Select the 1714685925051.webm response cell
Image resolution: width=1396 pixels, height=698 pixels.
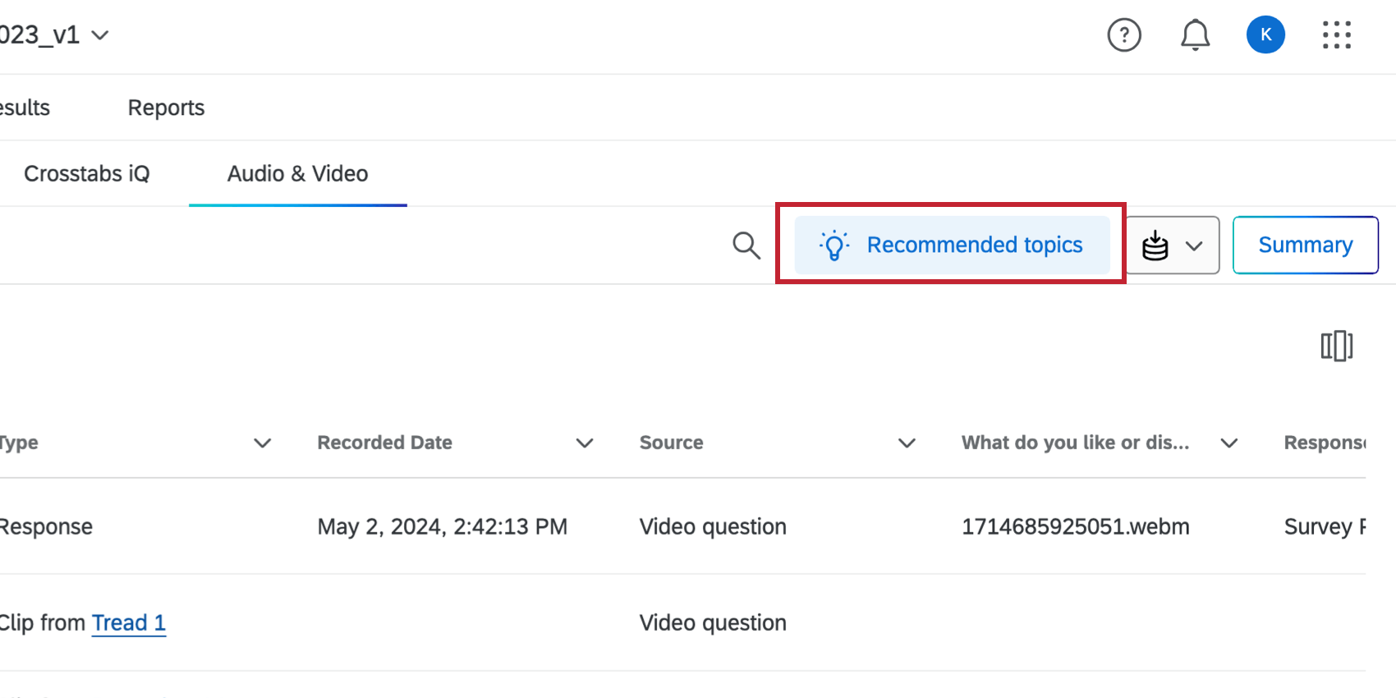point(1075,526)
